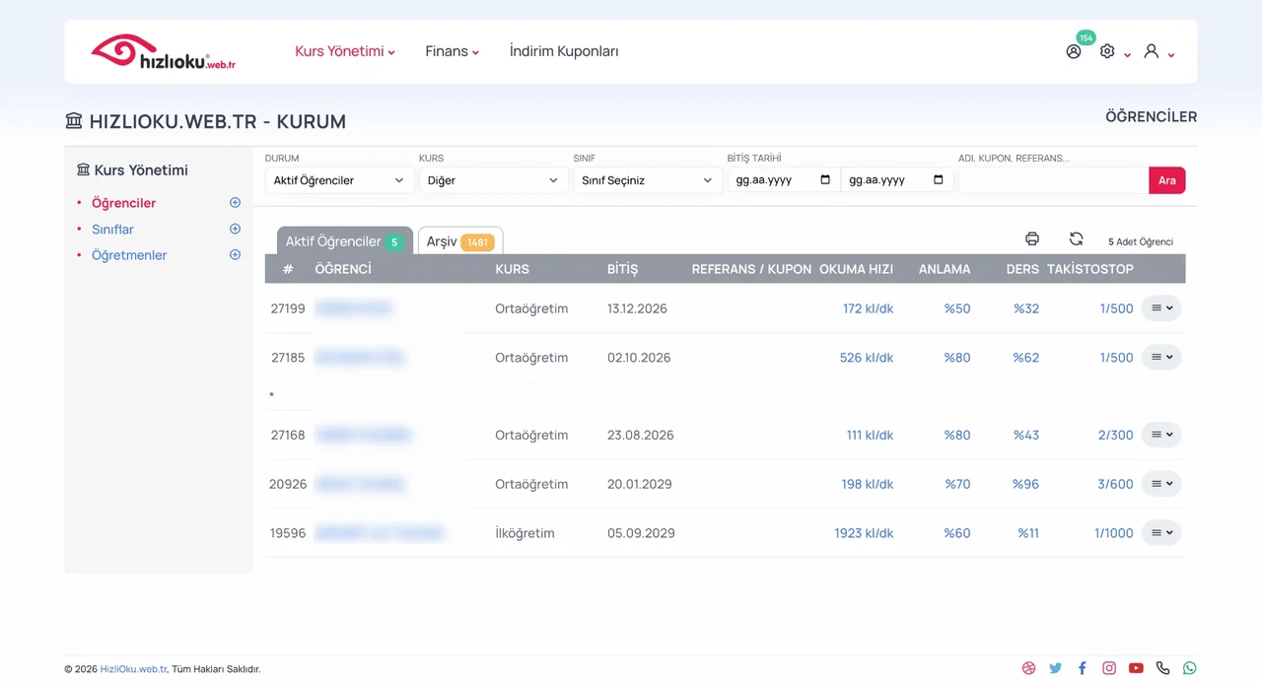
Task: Open the settings gear icon
Action: pos(1107,51)
